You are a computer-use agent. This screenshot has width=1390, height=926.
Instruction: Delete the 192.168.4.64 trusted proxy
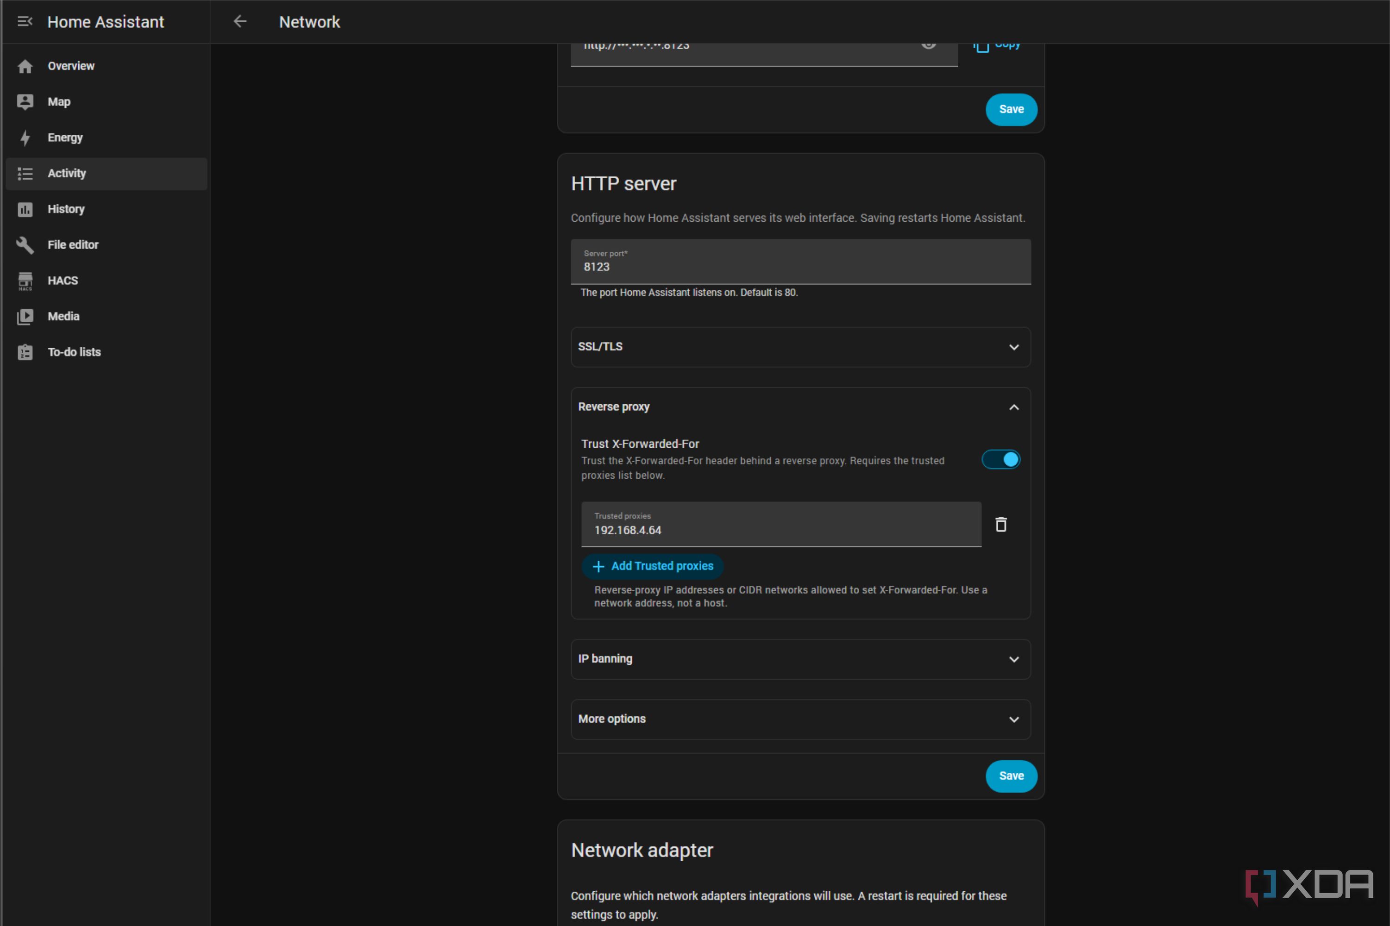tap(1001, 525)
